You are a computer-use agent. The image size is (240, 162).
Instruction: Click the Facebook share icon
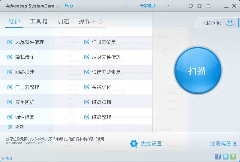tap(218, 156)
